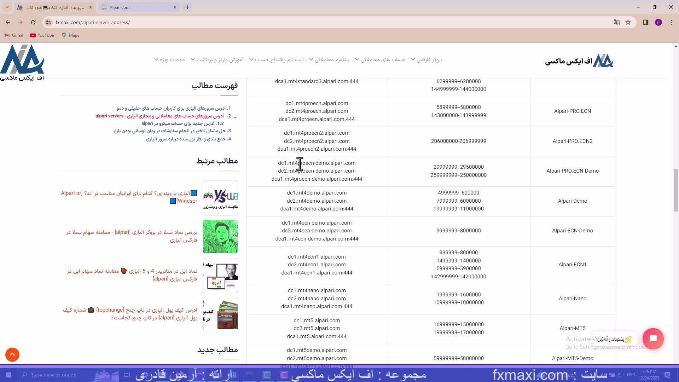Viewport: 679px width, 382px height.
Task: Open the tab search dropdown arrow
Action: [7, 7]
